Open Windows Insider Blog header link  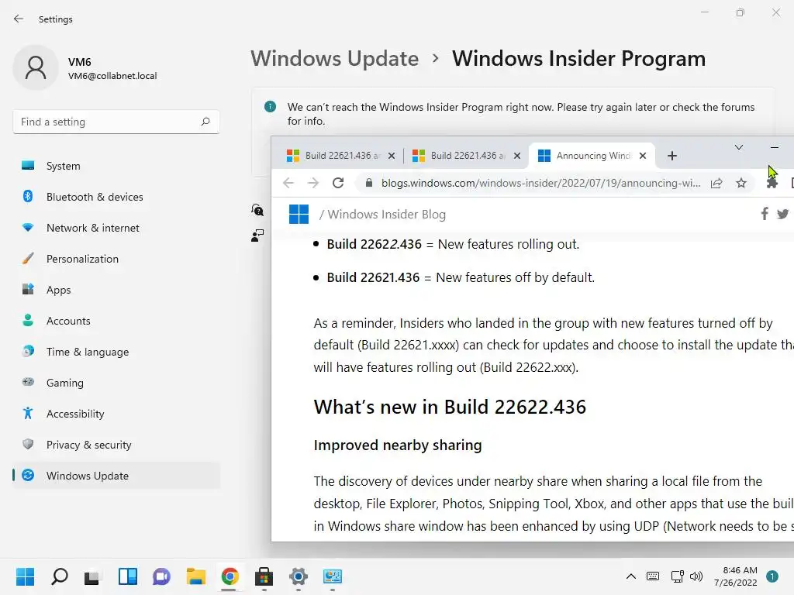[388, 215]
